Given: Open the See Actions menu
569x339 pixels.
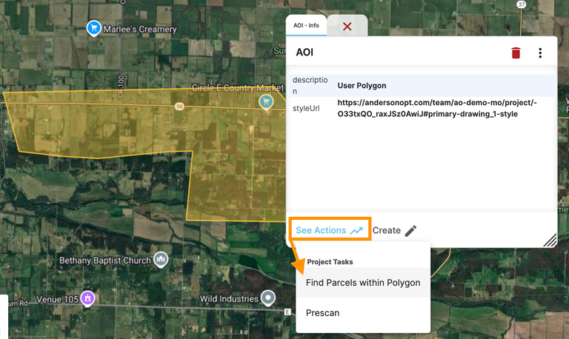Looking at the screenshot, I should click(x=330, y=230).
